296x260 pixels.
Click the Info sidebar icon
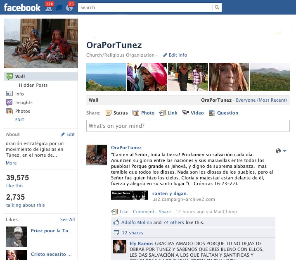[x=9, y=93]
